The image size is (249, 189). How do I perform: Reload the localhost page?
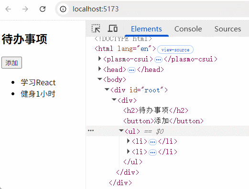click(43, 9)
